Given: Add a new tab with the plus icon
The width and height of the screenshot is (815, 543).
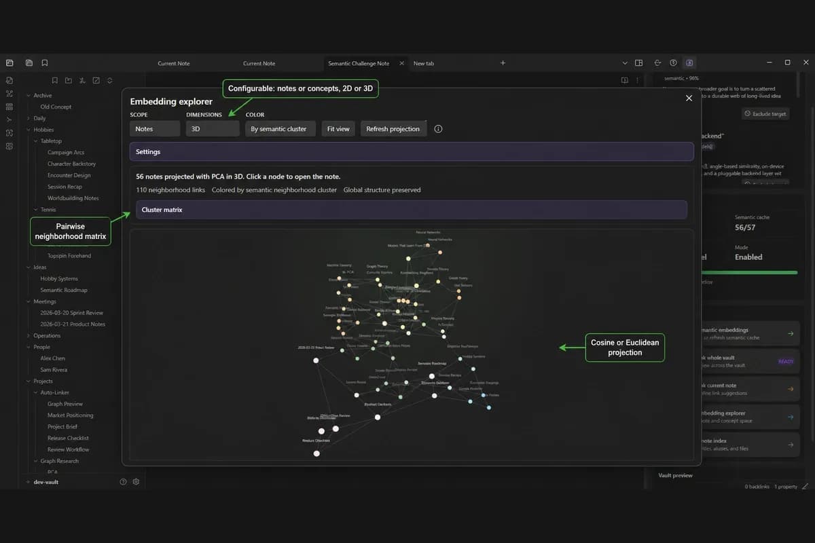Looking at the screenshot, I should (x=503, y=63).
